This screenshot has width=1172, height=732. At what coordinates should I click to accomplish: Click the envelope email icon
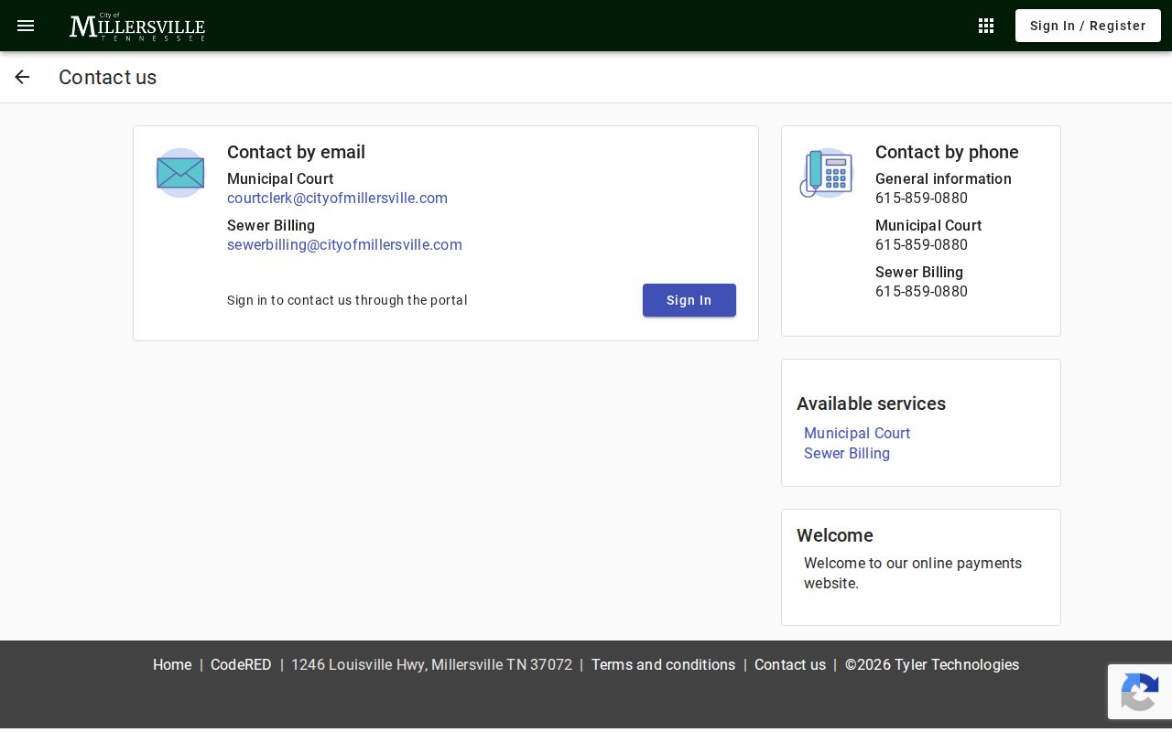pos(180,173)
